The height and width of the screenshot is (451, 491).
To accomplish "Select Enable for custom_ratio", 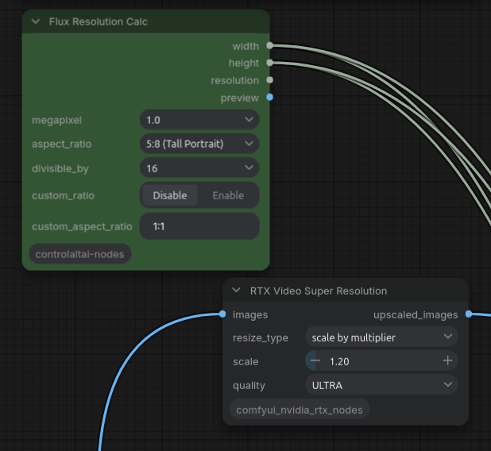I will pyautogui.click(x=228, y=195).
